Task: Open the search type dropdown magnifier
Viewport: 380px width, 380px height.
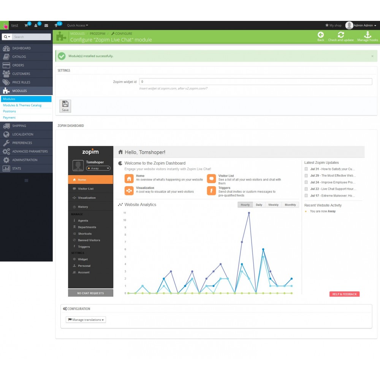Action: tap(7, 37)
